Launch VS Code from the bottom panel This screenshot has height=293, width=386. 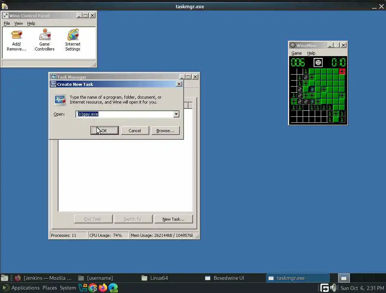pyautogui.click(x=83, y=288)
